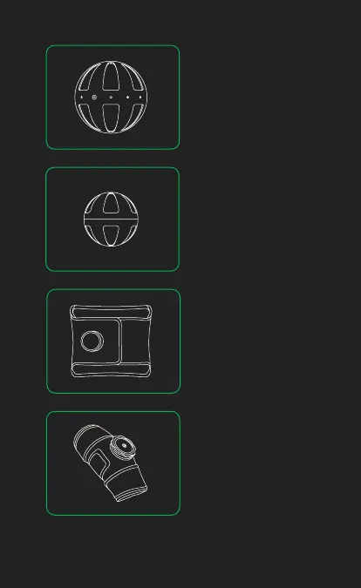
Task: Choose the fourth device card with the cylinder unit
Action: pyautogui.click(x=113, y=463)
